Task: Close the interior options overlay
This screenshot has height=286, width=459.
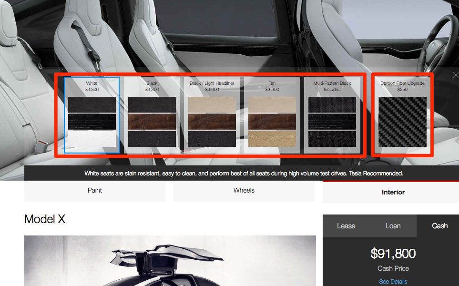Action: 455,75
